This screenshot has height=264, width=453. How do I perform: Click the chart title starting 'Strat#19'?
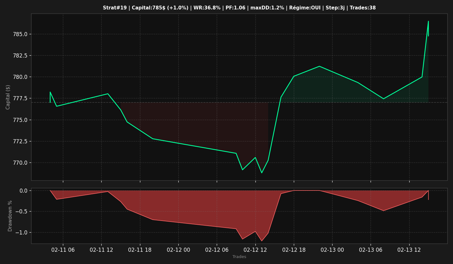click(239, 8)
